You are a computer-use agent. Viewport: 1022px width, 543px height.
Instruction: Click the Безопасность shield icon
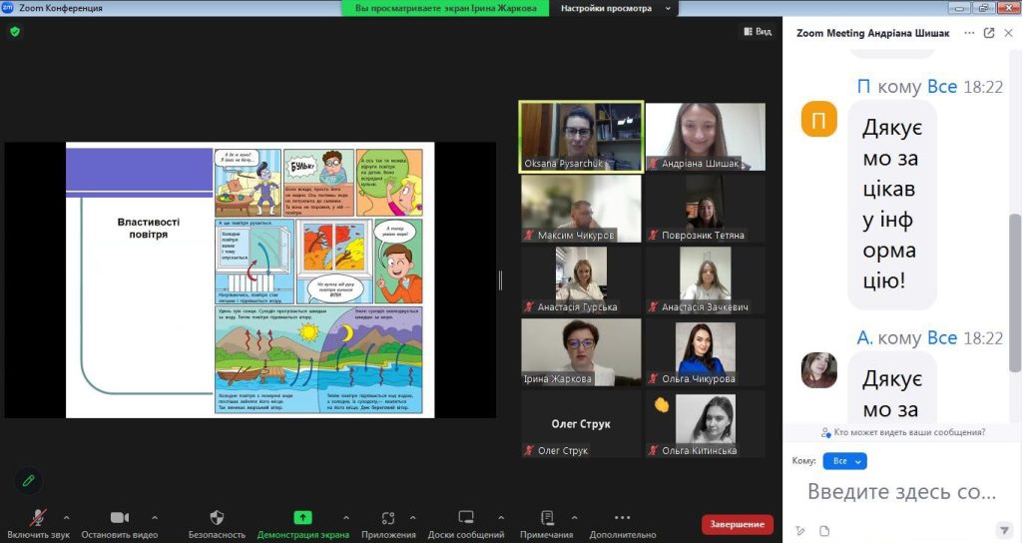[x=217, y=517]
